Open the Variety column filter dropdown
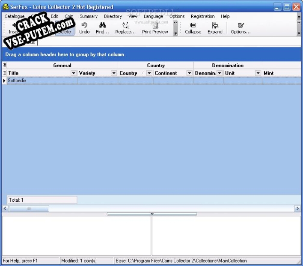 point(114,73)
